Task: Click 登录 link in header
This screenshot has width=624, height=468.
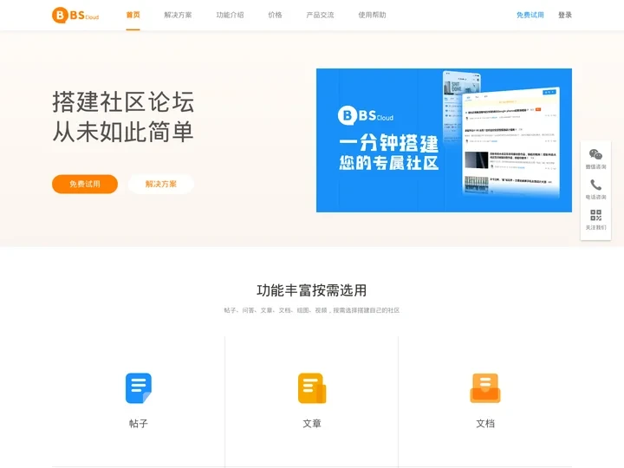Action: [565, 15]
